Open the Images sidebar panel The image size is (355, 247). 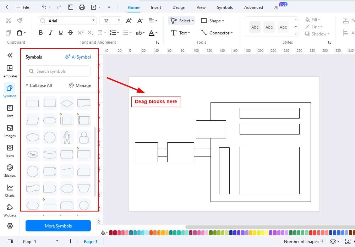coord(10,131)
